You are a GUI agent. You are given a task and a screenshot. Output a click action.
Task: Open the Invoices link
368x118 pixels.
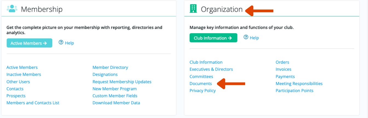pos(283,69)
